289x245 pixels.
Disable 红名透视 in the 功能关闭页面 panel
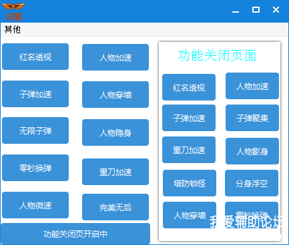point(189,87)
